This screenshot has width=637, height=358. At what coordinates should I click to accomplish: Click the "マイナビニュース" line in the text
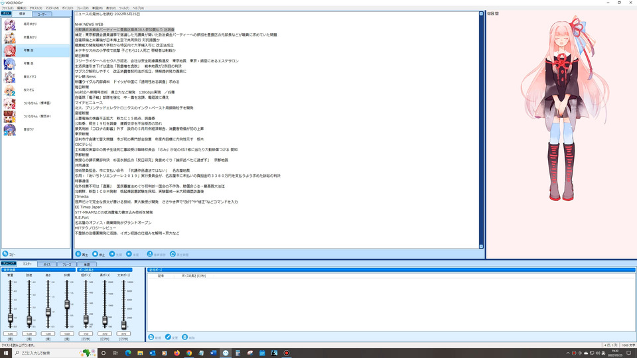(x=89, y=103)
